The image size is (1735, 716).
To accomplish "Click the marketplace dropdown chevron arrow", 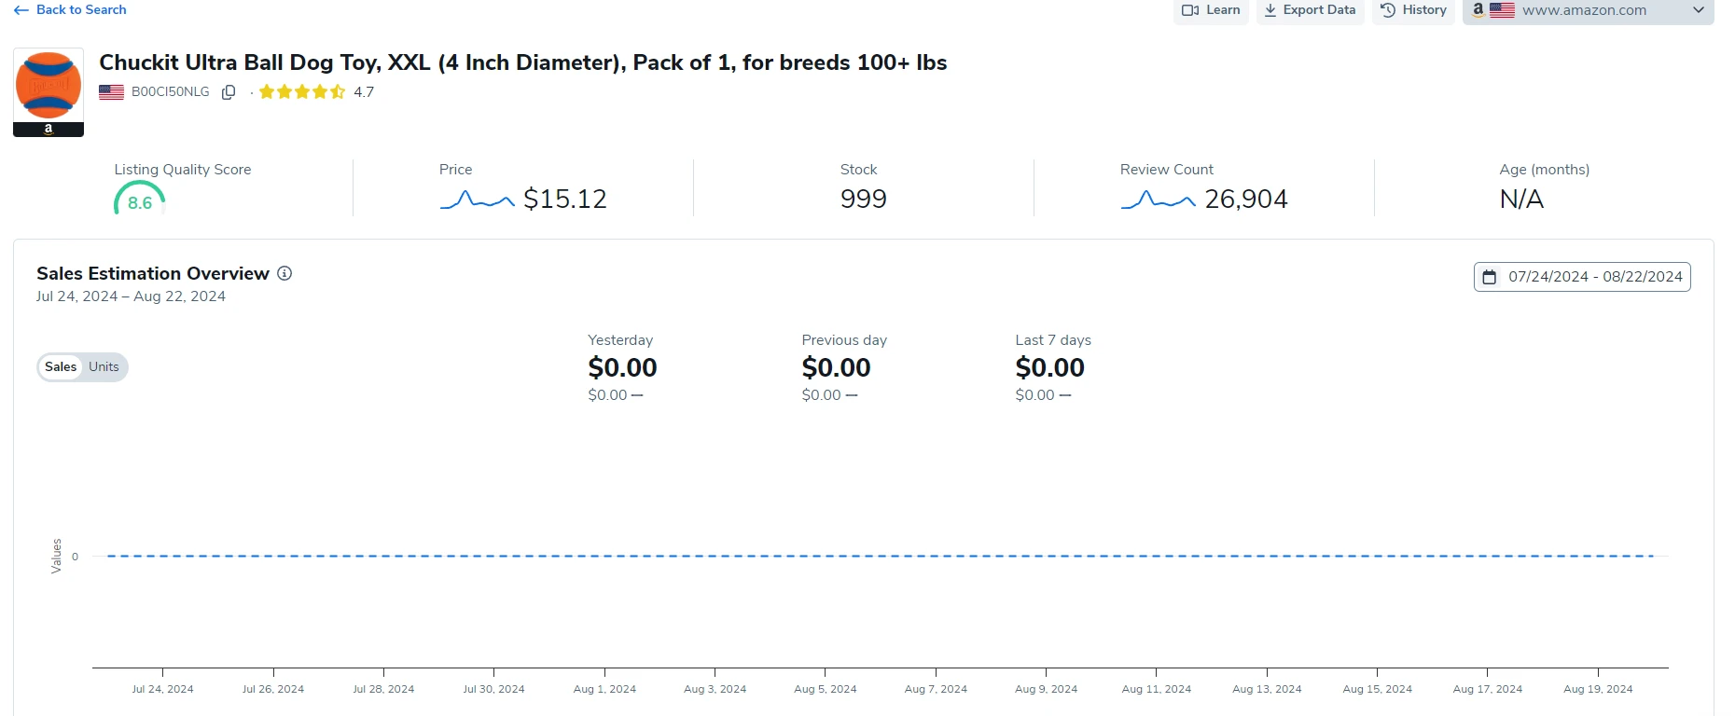I will pyautogui.click(x=1699, y=10).
